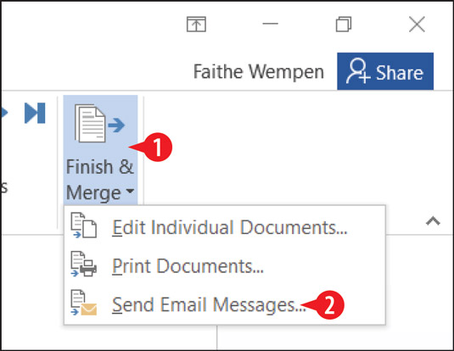The width and height of the screenshot is (454, 351).
Task: Click the red number 1 callout marker
Action: tap(157, 148)
